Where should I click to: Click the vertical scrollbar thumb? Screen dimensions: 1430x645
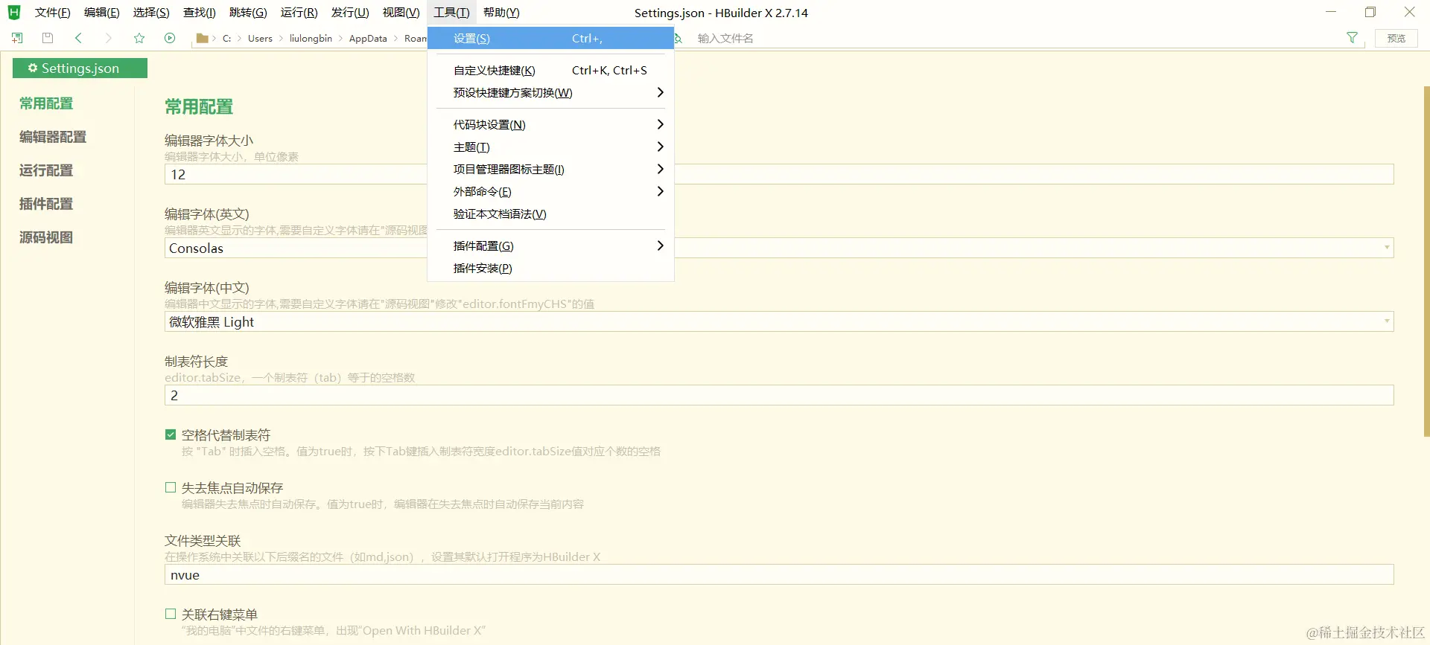click(1426, 260)
